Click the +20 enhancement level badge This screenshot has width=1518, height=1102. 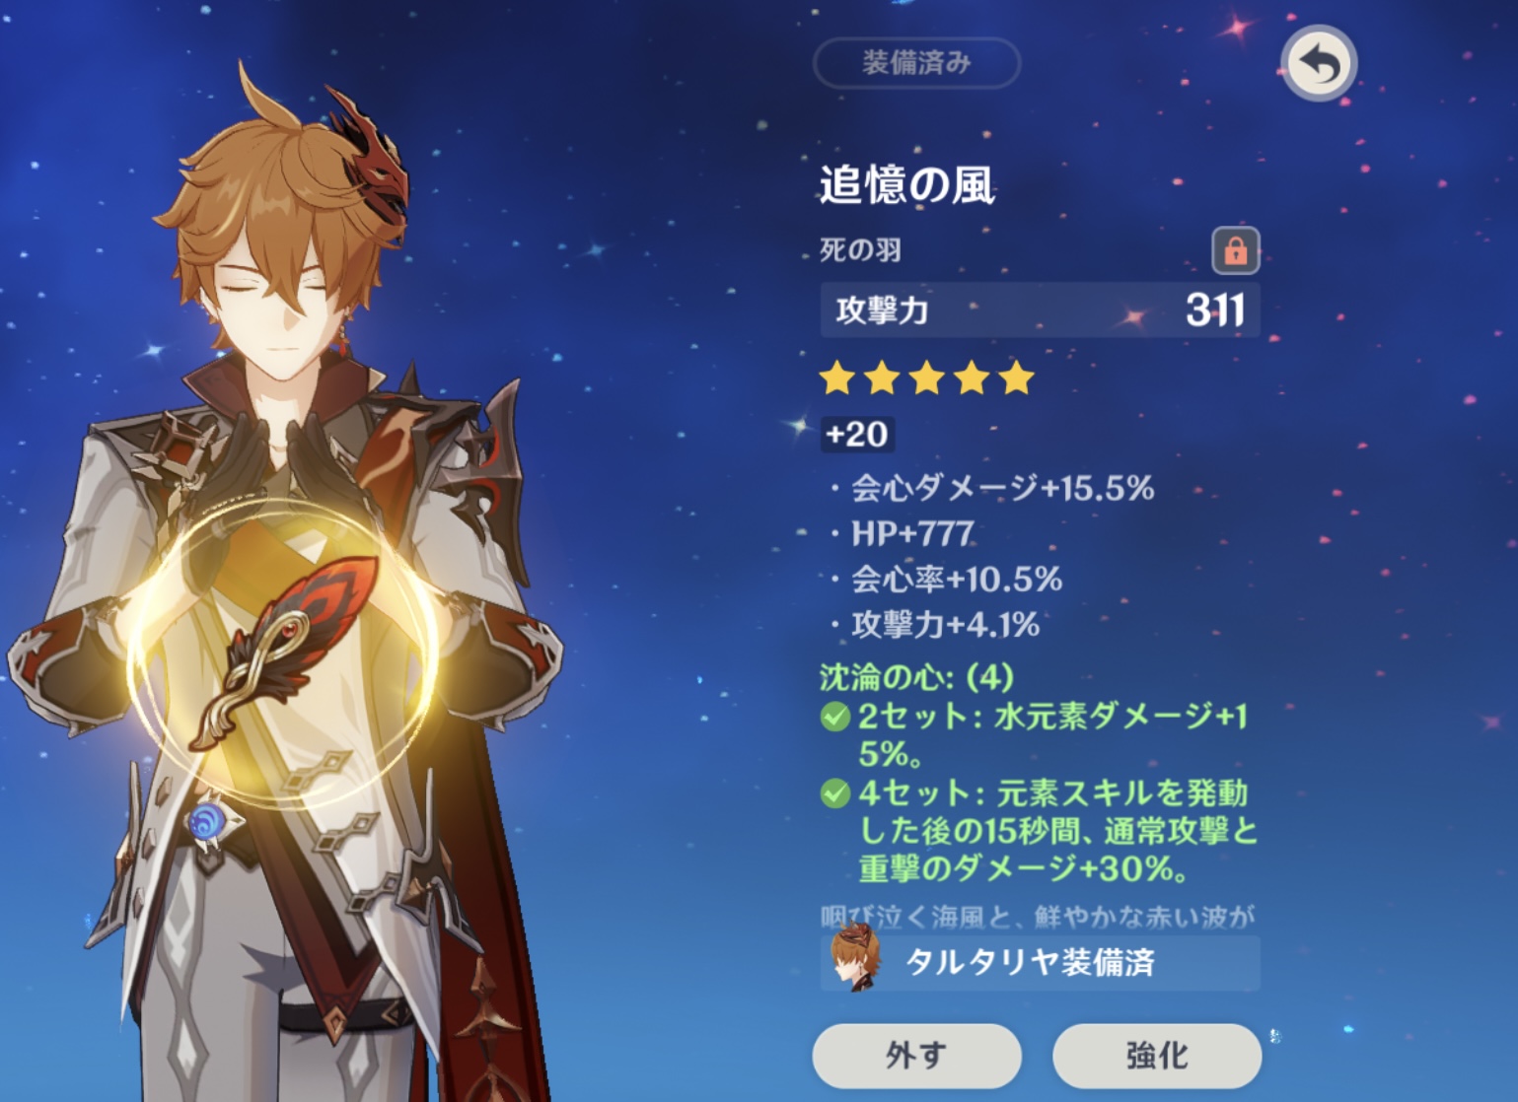857,434
